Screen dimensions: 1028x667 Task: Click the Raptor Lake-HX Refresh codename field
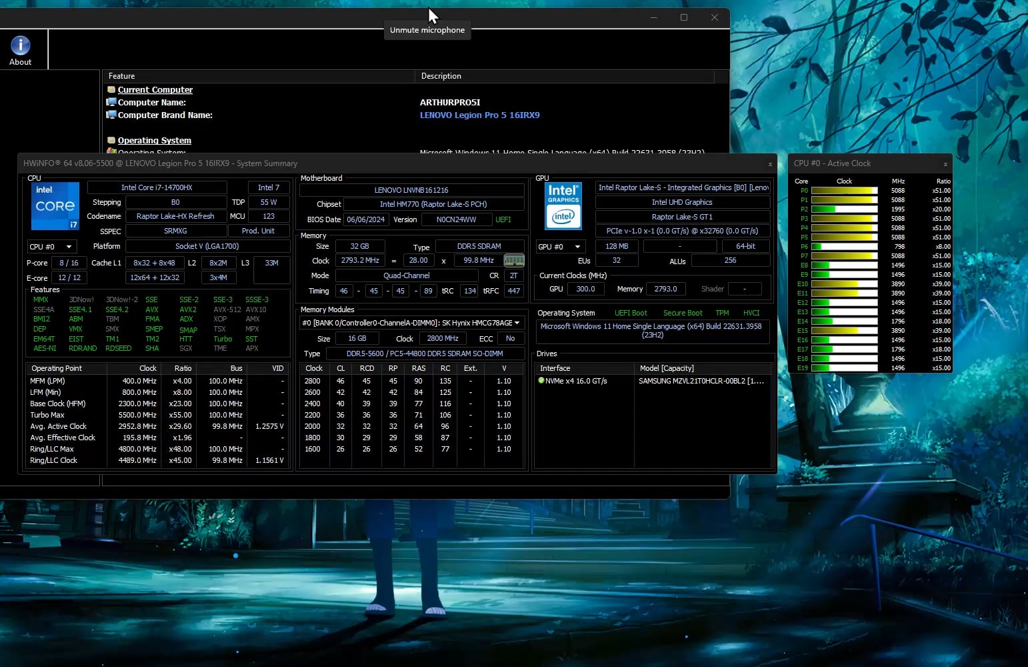175,216
